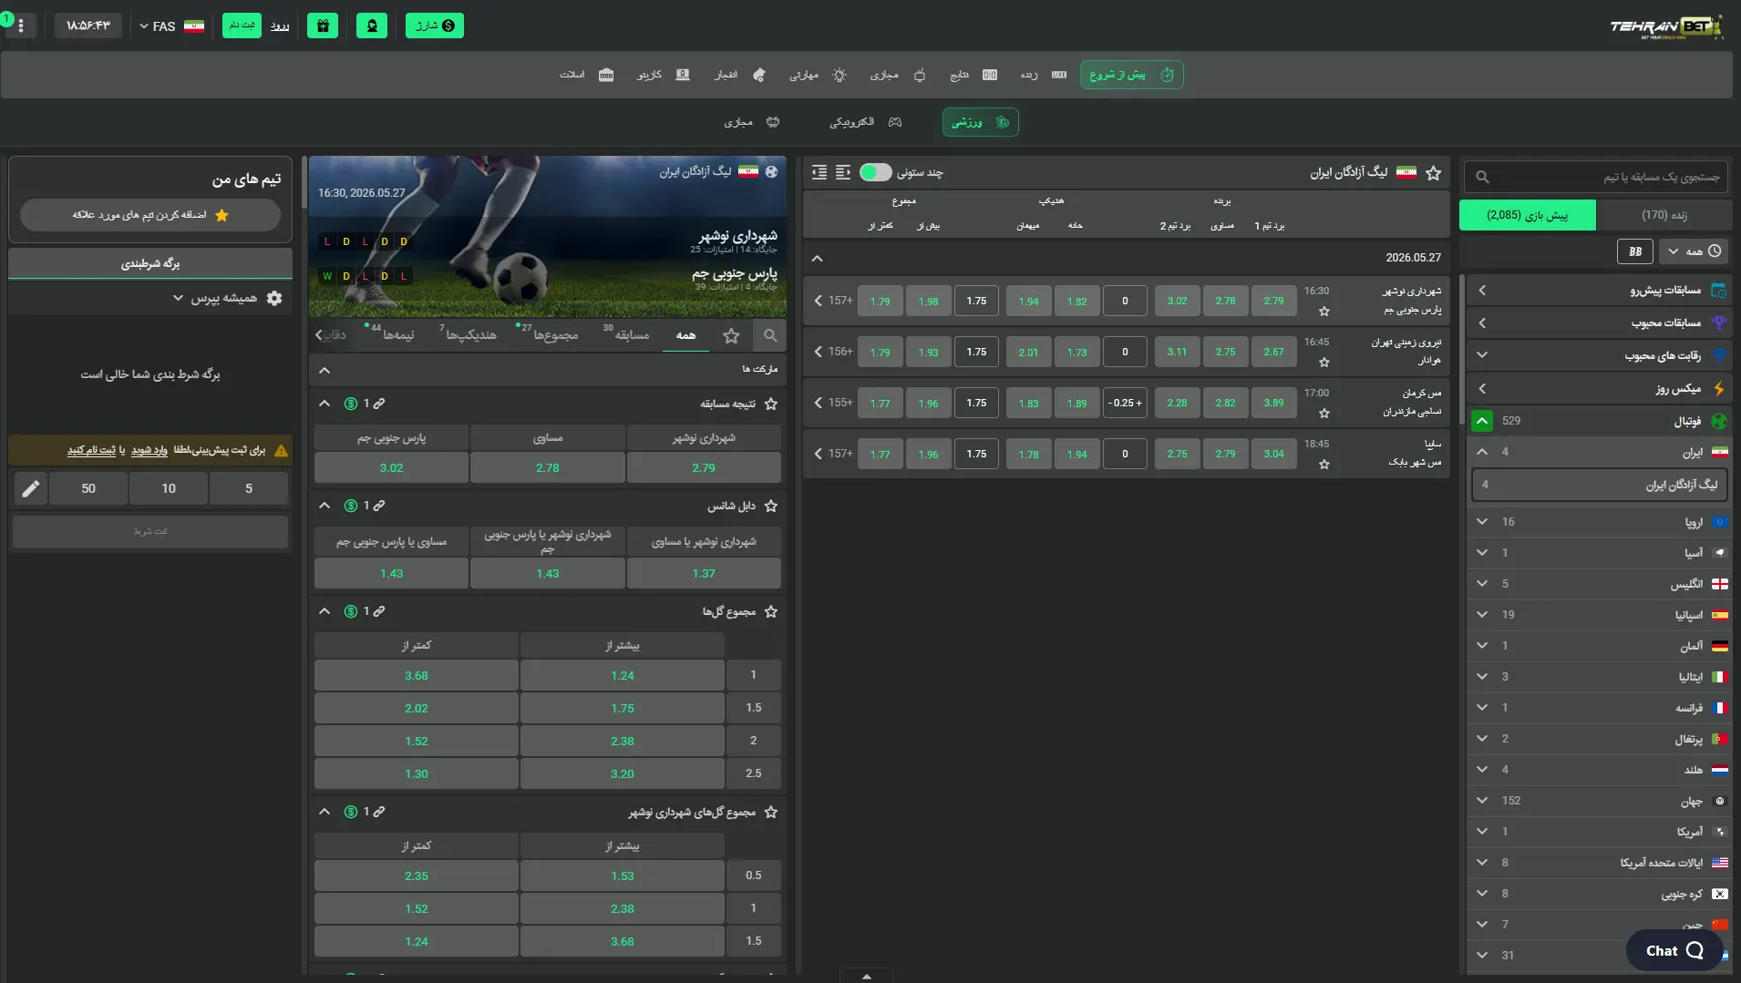Click search magnifier icon in sidebar search
1741x983 pixels.
tap(1482, 177)
